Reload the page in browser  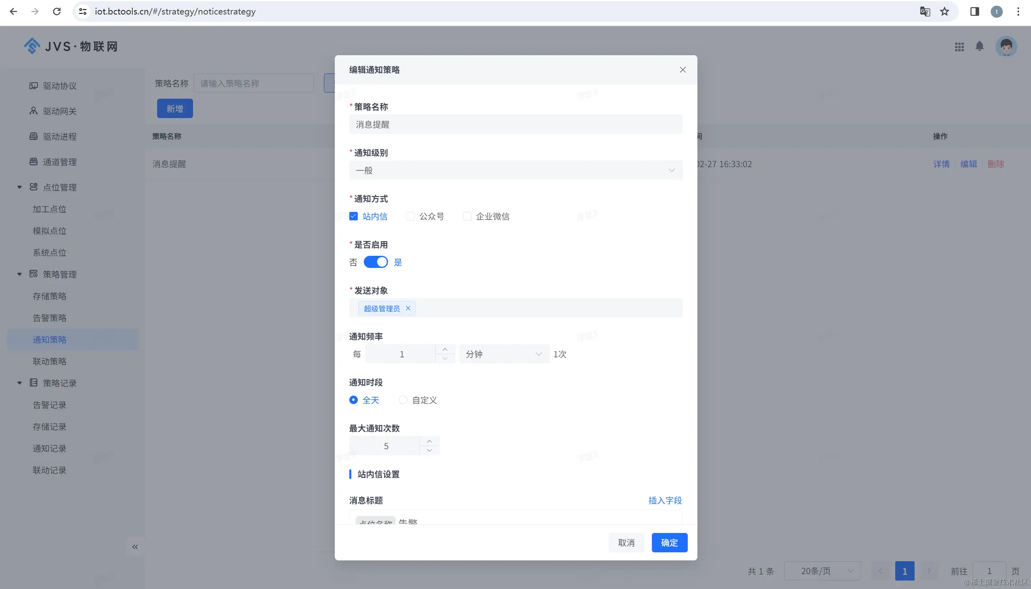point(57,11)
